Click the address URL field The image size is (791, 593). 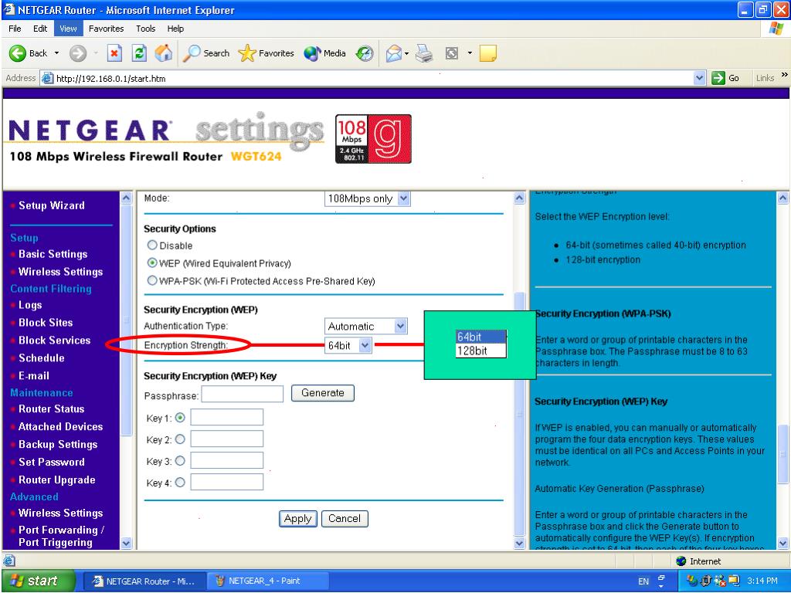coord(373,78)
